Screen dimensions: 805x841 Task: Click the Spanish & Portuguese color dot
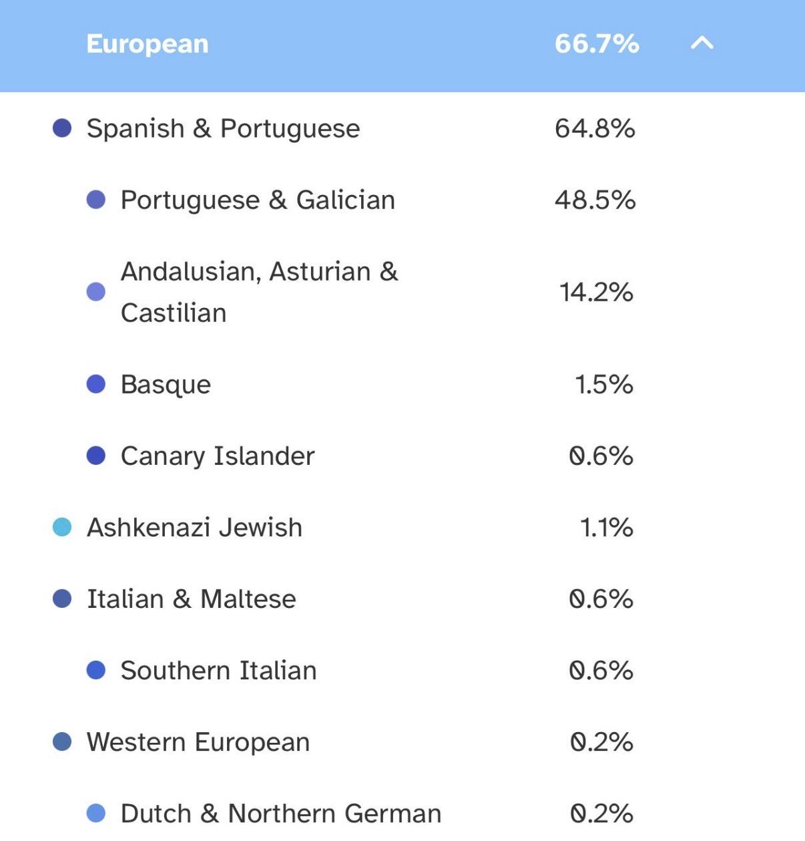62,128
